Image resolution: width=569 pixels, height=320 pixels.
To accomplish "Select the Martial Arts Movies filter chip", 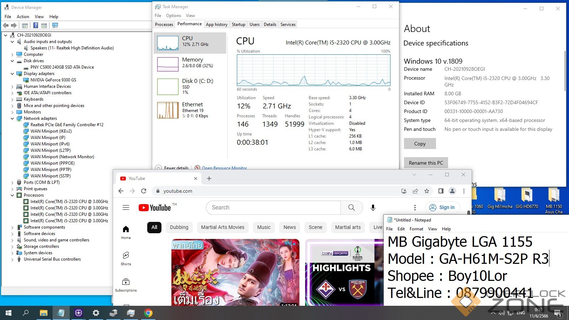I will [x=223, y=227].
